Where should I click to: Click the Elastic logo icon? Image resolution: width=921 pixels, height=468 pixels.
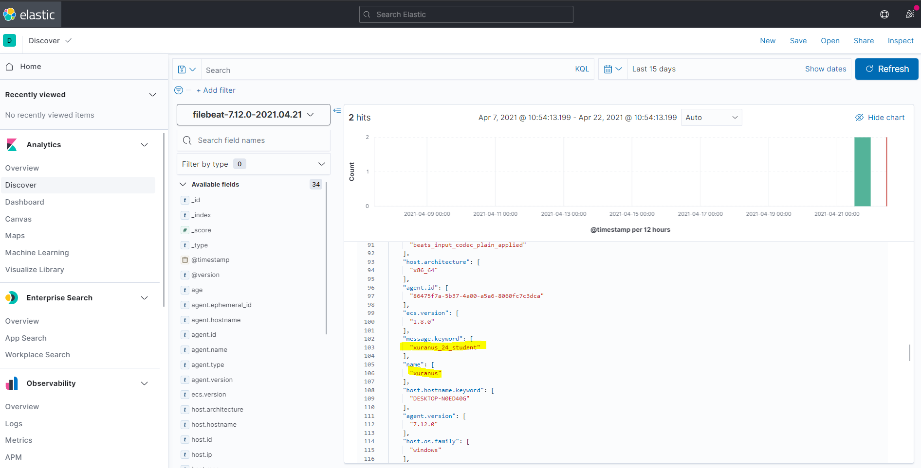click(10, 15)
